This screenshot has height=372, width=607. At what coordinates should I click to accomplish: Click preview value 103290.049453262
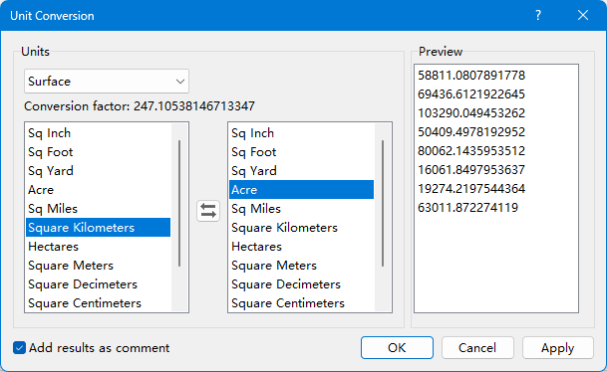(x=471, y=112)
